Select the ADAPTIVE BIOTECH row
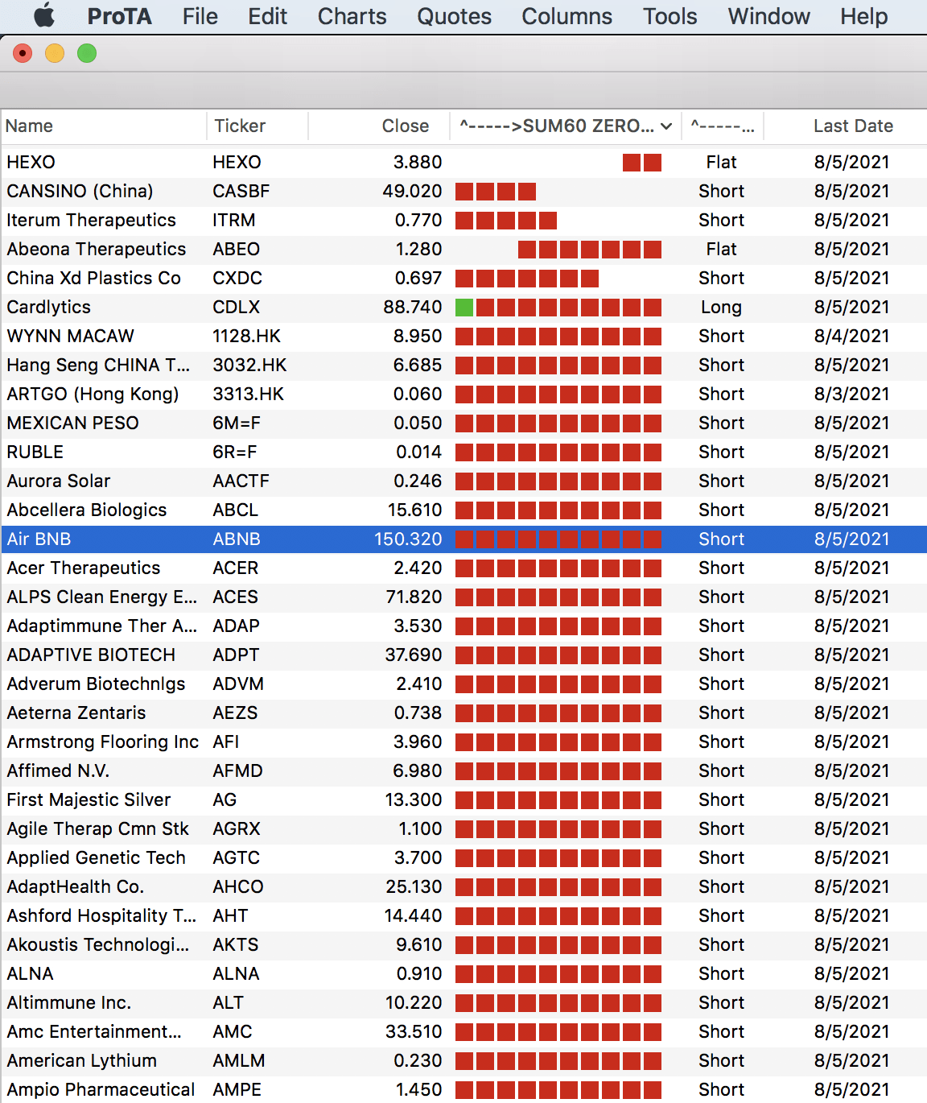This screenshot has width=927, height=1103. click(x=463, y=655)
